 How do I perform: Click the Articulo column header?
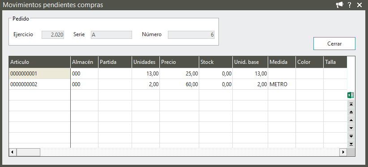tap(40, 62)
